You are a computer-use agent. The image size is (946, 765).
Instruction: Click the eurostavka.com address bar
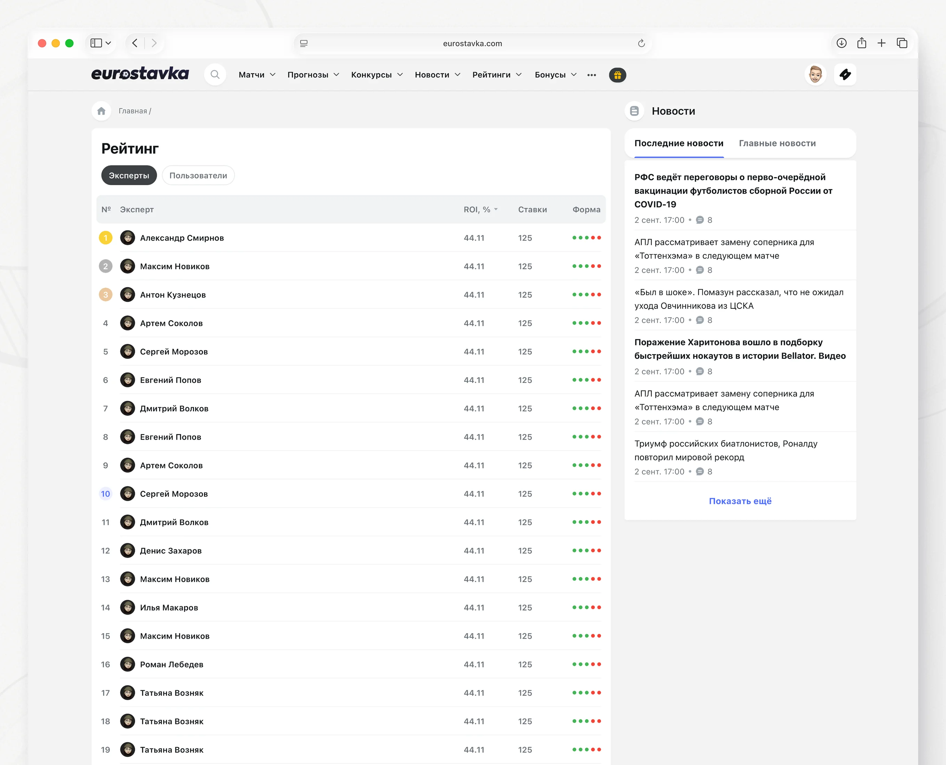pos(472,43)
